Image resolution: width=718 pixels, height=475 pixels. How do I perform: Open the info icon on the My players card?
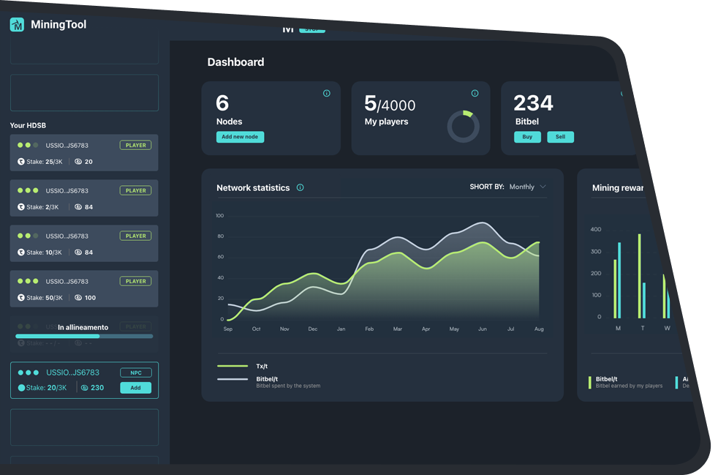(x=475, y=94)
